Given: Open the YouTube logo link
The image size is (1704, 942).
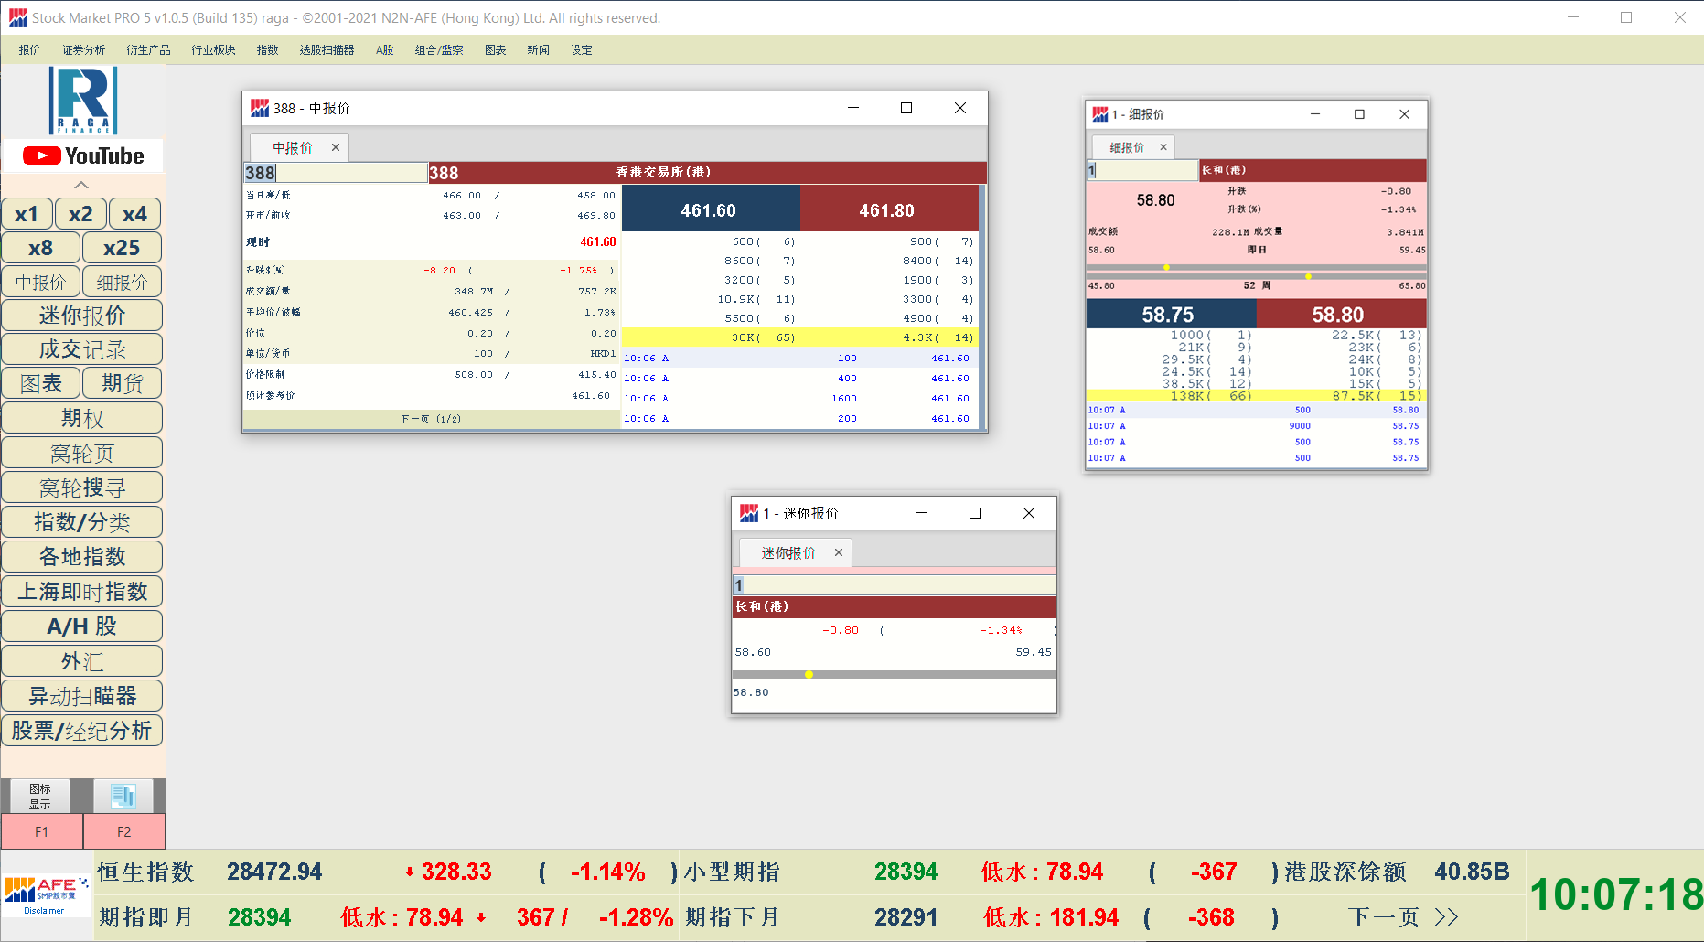Looking at the screenshot, I should 83,155.
